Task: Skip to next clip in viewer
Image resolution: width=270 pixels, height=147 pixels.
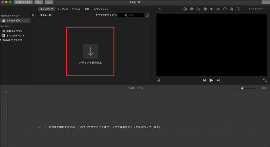Action: tap(218, 80)
